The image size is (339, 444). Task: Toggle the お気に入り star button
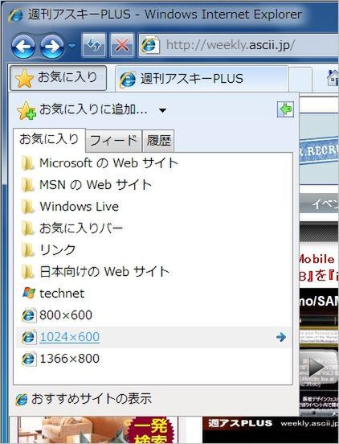58,78
